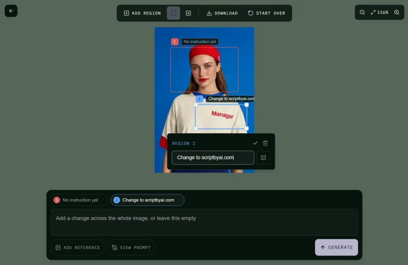408x265 pixels.
Task: Zoom in with the plus magnifier
Action: click(396, 12)
